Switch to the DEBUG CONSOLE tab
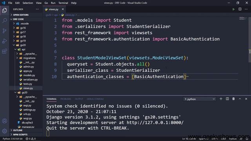Viewport: 251px width, 141px height. click(95, 99)
